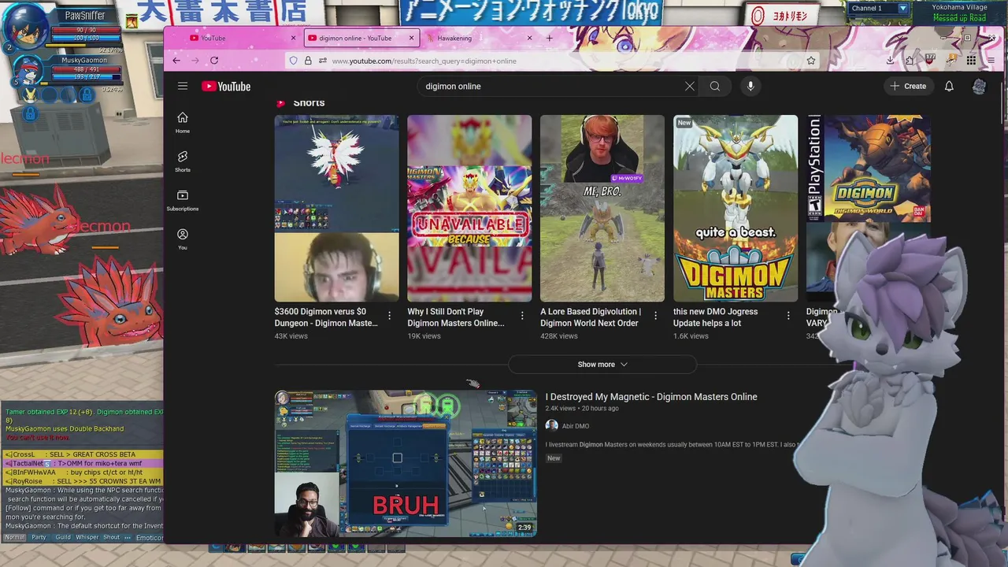
Task: Clear the search box with X
Action: click(690, 86)
